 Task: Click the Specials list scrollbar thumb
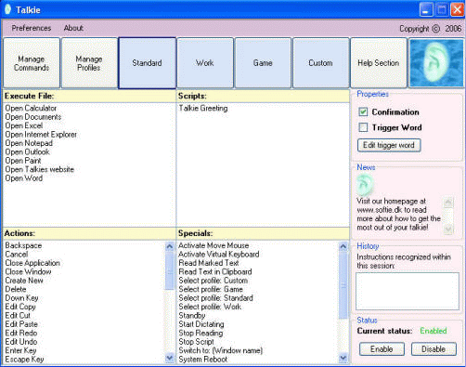(x=343, y=285)
